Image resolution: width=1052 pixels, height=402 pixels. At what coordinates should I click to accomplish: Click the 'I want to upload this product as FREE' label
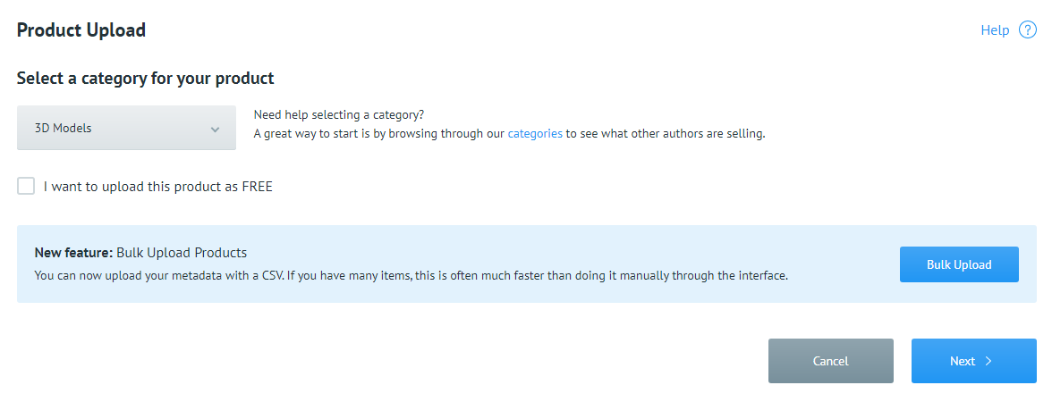click(157, 187)
